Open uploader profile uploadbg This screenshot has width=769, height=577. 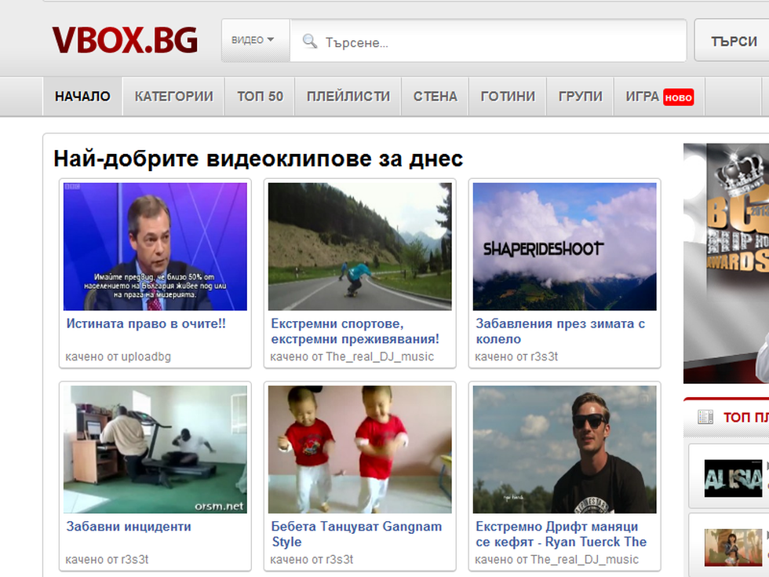pyautogui.click(x=146, y=356)
